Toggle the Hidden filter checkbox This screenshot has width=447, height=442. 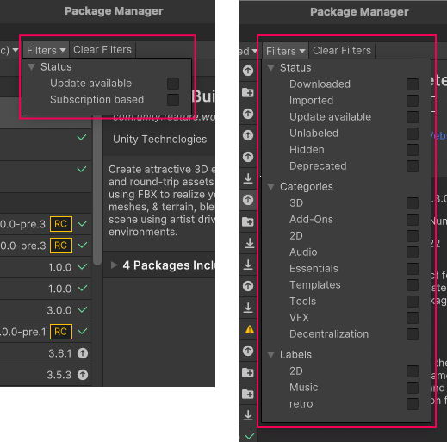point(413,150)
